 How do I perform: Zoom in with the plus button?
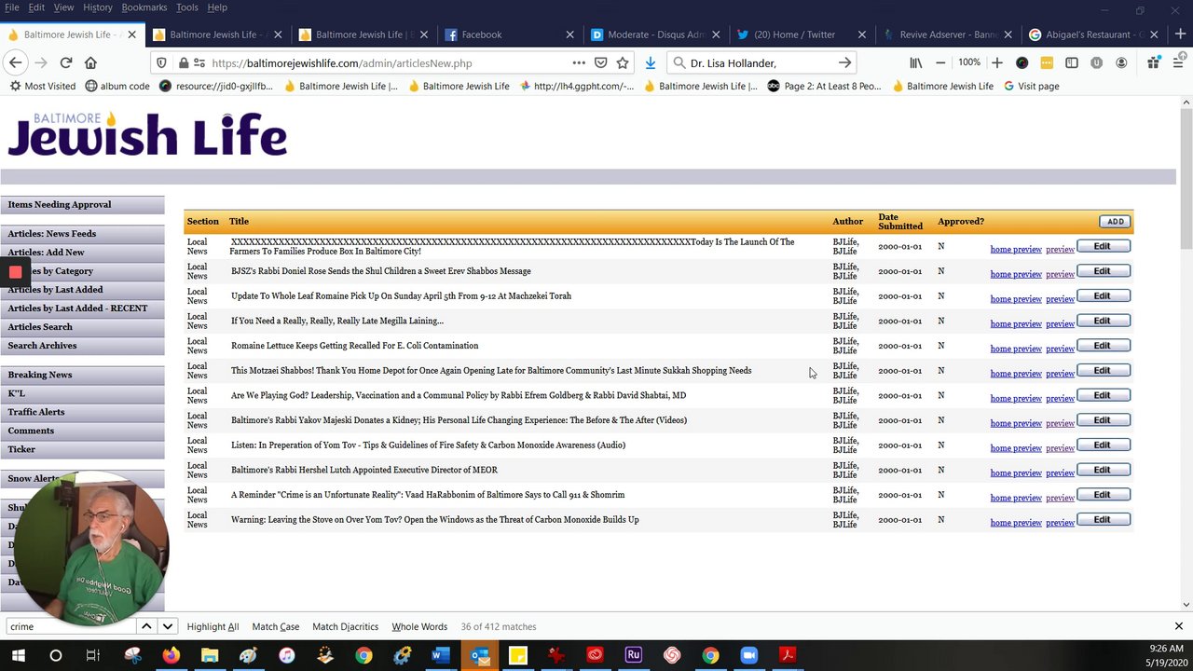click(997, 62)
